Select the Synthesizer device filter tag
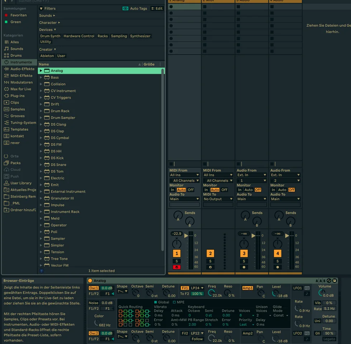 pyautogui.click(x=140, y=36)
